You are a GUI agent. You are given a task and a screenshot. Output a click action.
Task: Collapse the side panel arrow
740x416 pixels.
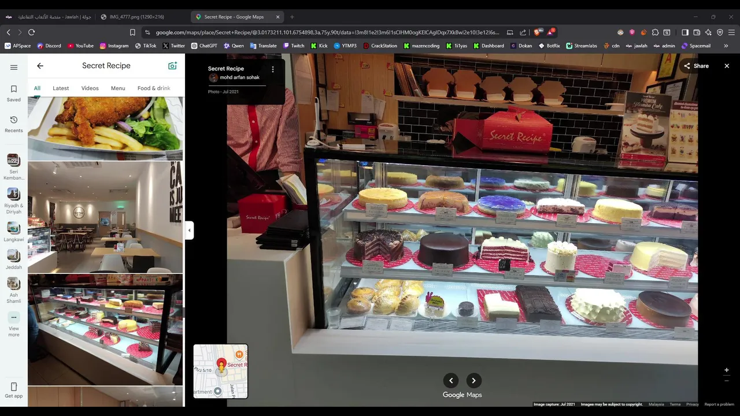click(x=189, y=230)
